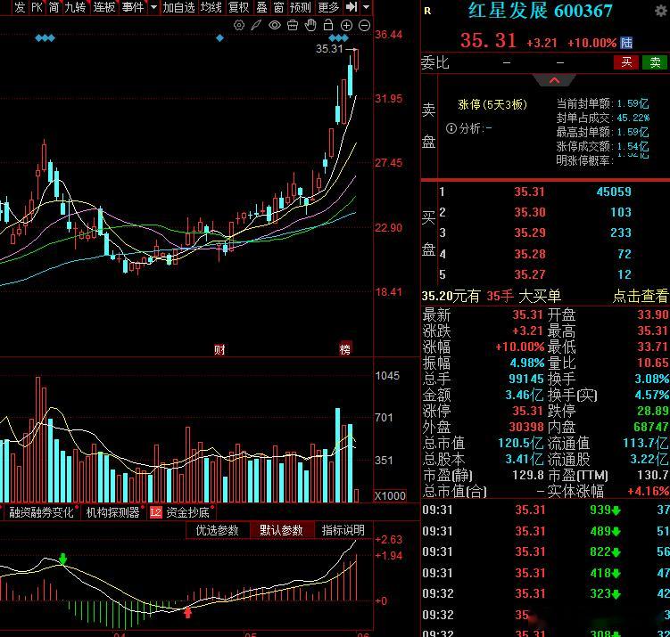Click red up arrow on indicator

[x=187, y=613]
